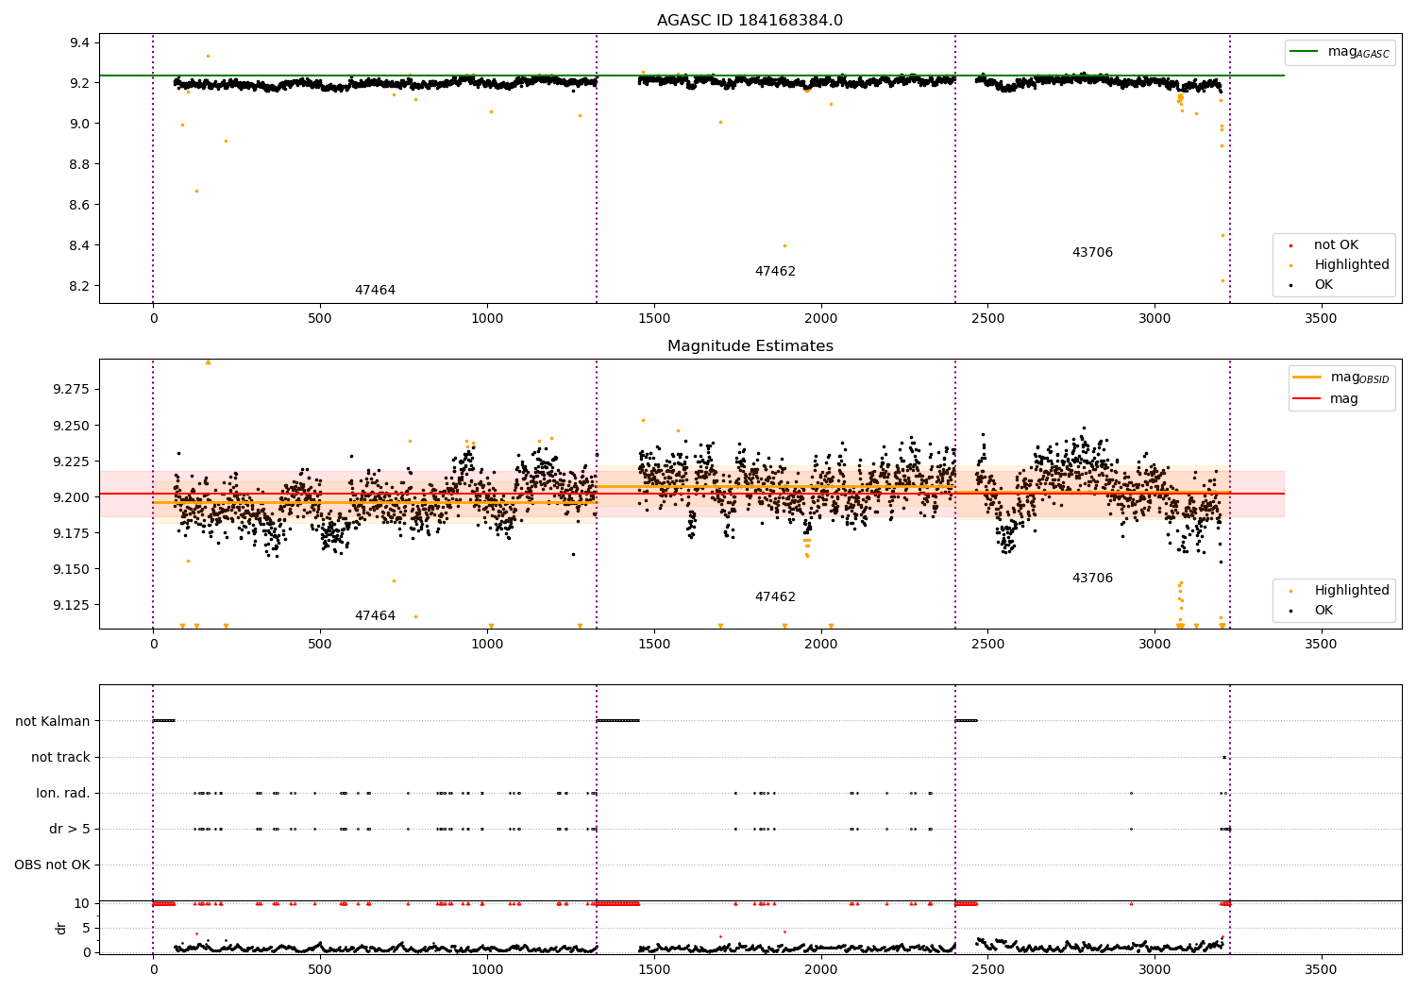Click the 1500 x-axis tick in Magnitude Estimates plot

[x=653, y=645]
